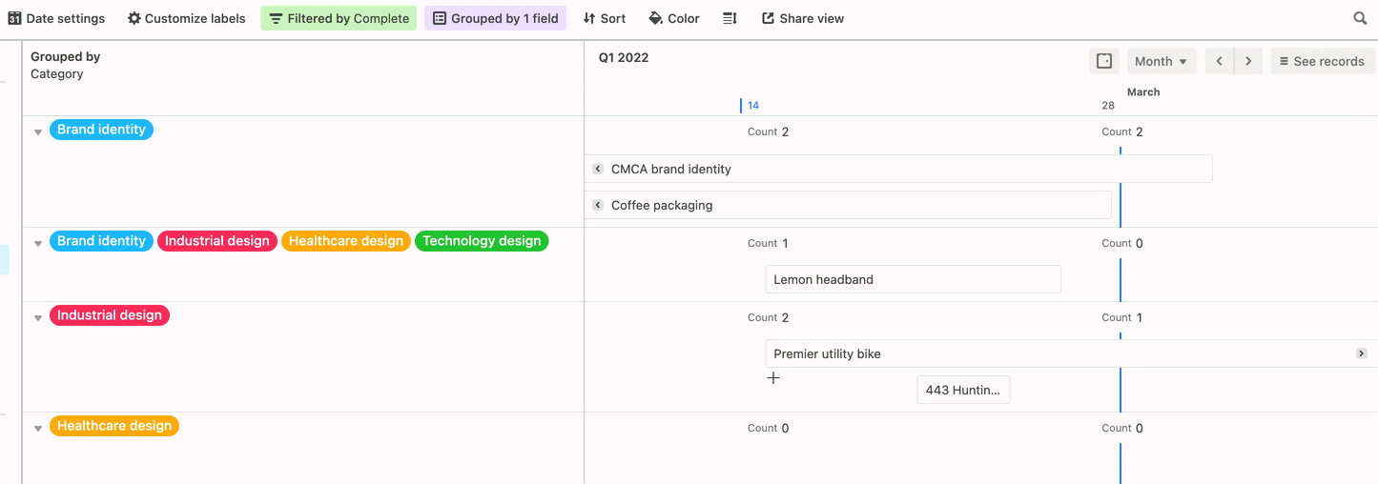Open the search magnifier icon
Image resolution: width=1378 pixels, height=484 pixels.
click(x=1361, y=18)
